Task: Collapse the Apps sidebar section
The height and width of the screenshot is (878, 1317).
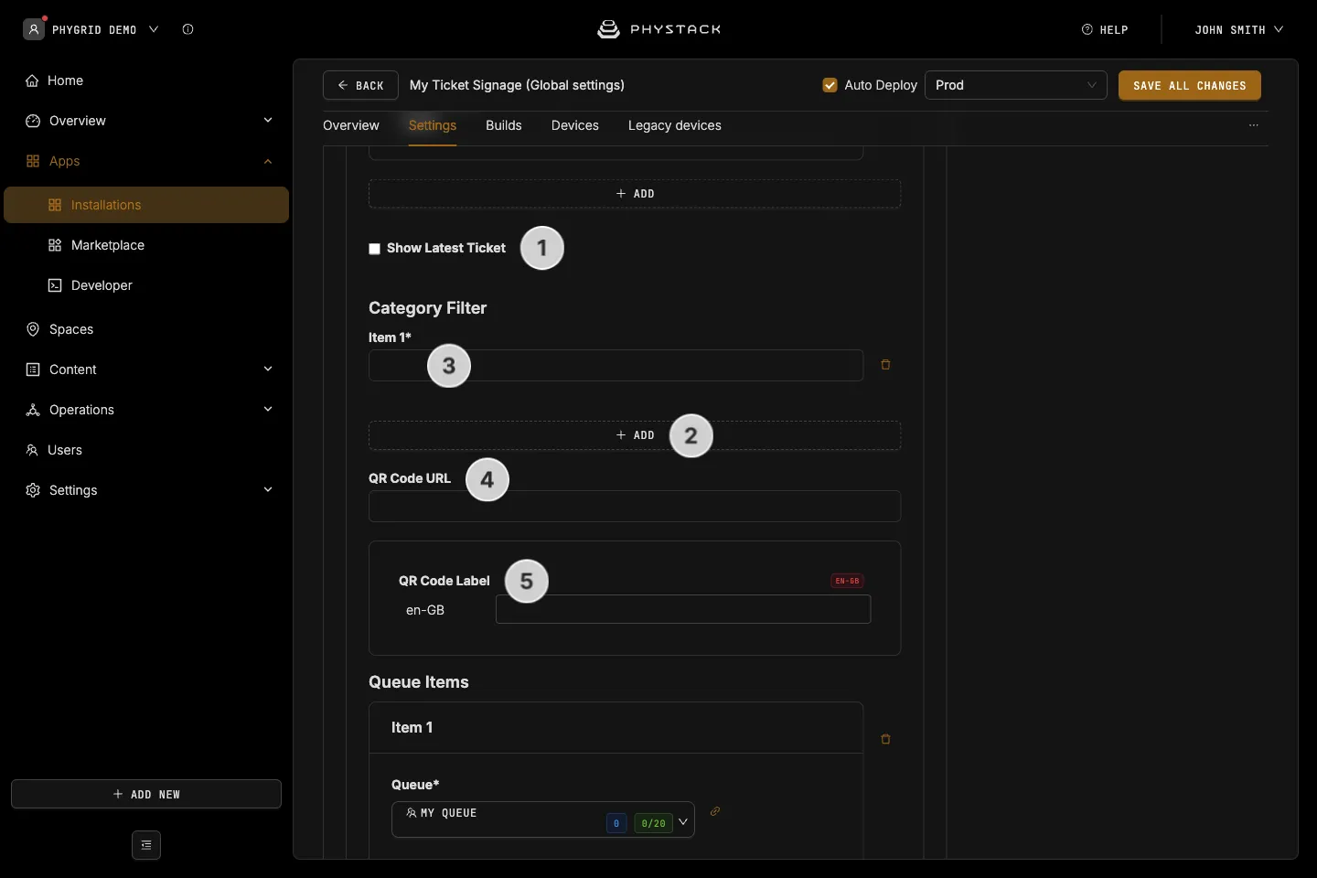Action: pyautogui.click(x=268, y=161)
